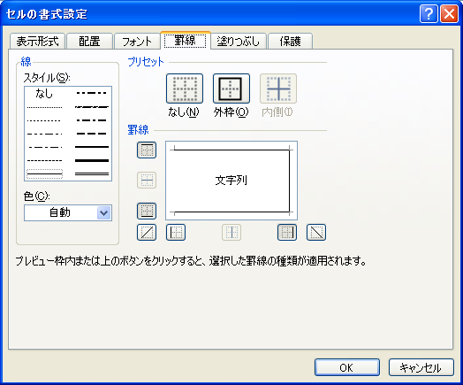The width and height of the screenshot is (463, 385).
Task: Choose なし line style
Action: pos(44,94)
